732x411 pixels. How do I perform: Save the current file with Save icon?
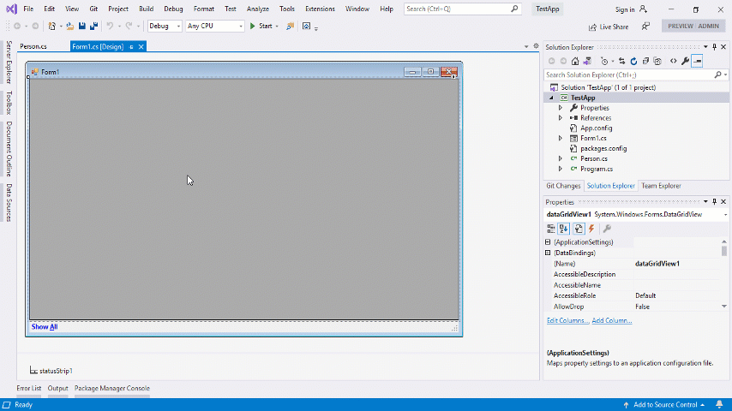point(82,27)
